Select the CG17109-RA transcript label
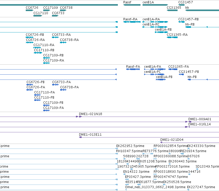 54,60
